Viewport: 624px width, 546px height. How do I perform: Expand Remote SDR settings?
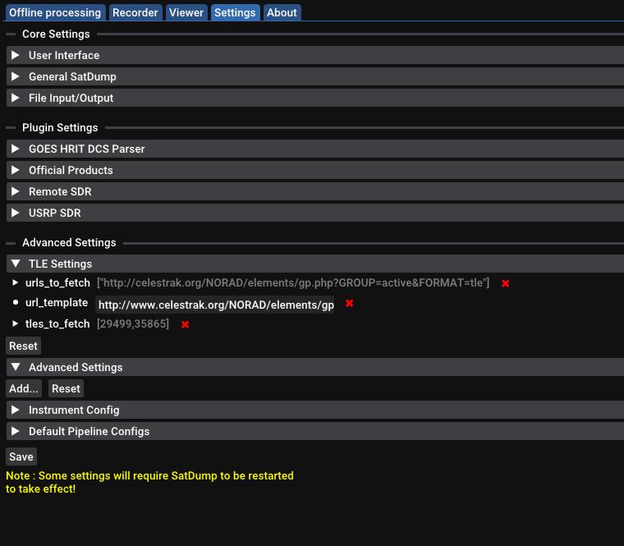pos(315,191)
